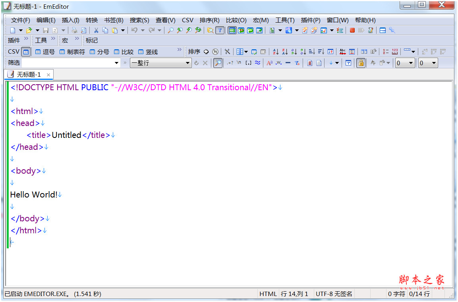Click the New file icon
This screenshot has height=302, width=458.
pos(13,30)
